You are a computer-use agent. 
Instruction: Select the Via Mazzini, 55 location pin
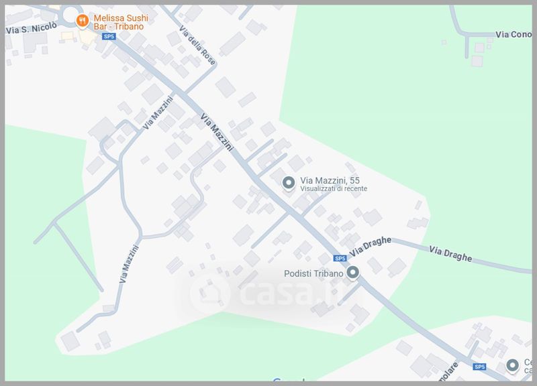pyautogui.click(x=289, y=183)
